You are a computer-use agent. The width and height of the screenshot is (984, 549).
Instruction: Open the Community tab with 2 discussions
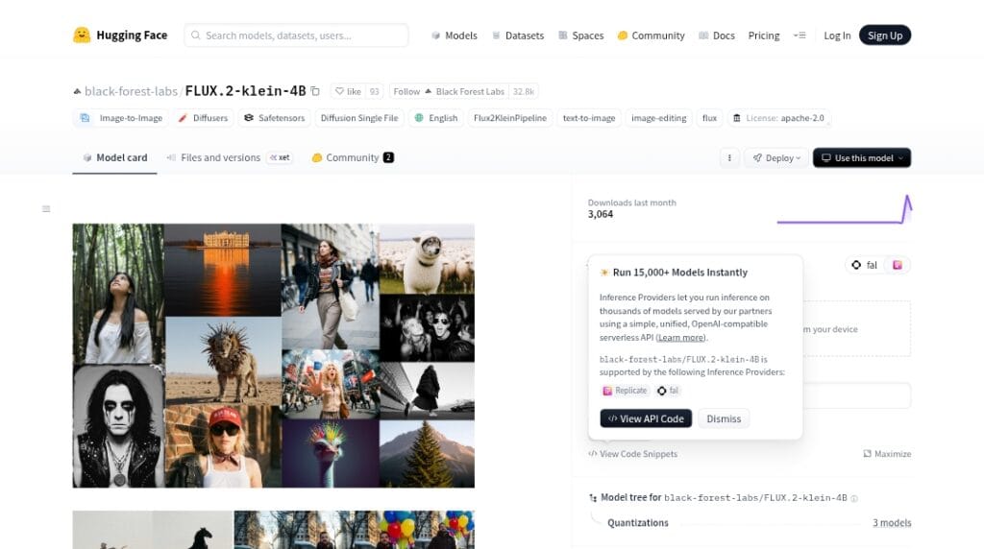pos(352,157)
